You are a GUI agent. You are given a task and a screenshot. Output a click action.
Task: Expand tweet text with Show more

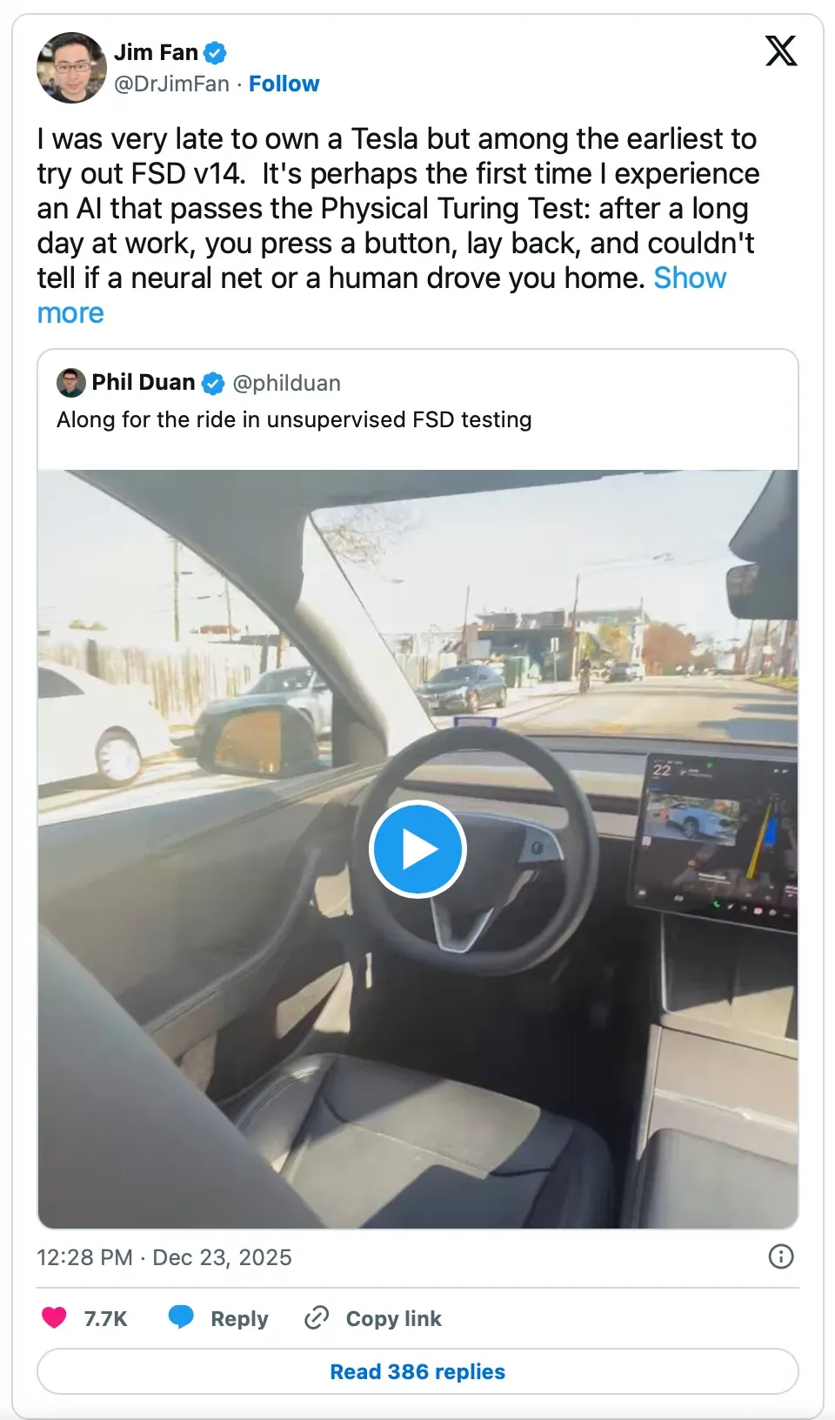coord(689,278)
